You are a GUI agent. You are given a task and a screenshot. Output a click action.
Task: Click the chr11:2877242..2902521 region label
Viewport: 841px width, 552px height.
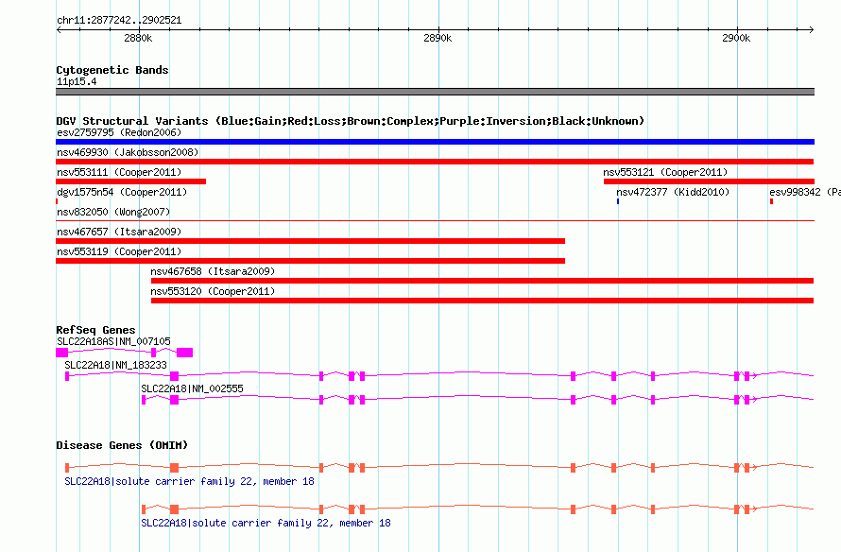(x=119, y=21)
